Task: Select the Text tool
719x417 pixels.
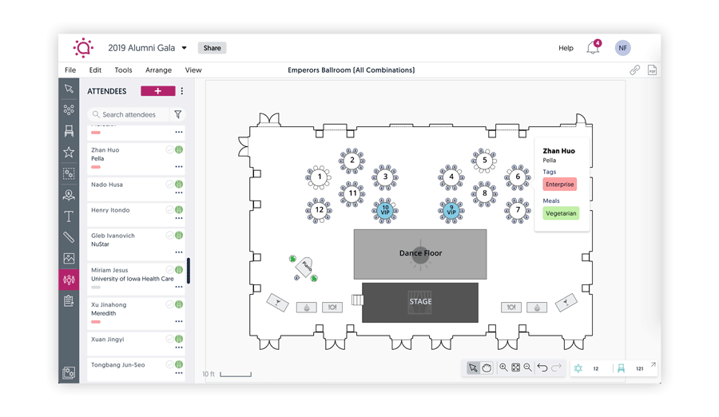Action: (x=69, y=216)
